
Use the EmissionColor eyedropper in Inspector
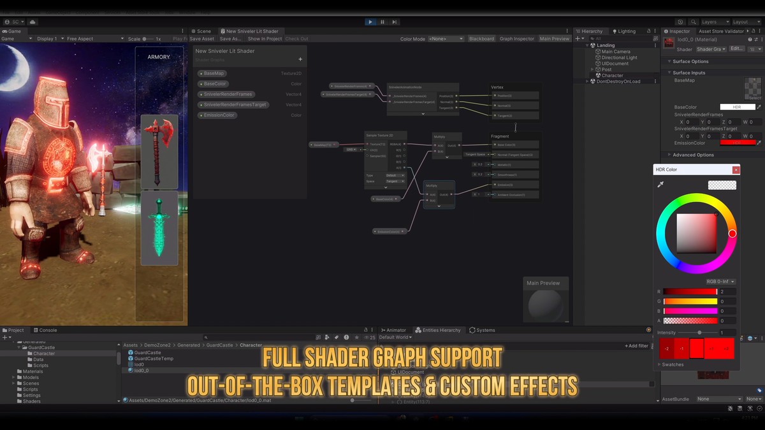coord(759,142)
